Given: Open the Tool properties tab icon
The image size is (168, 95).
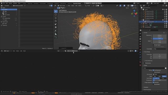Looking at the screenshot, I should 140,34.
